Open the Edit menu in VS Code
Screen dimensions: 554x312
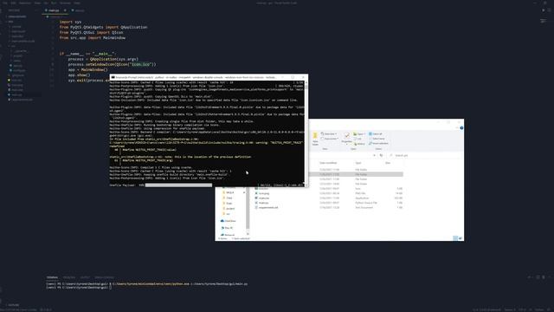(14, 3)
